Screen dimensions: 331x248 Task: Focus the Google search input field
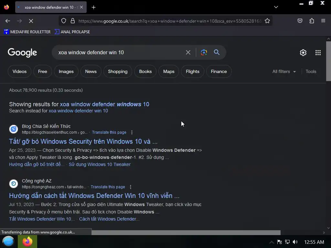click(119, 53)
